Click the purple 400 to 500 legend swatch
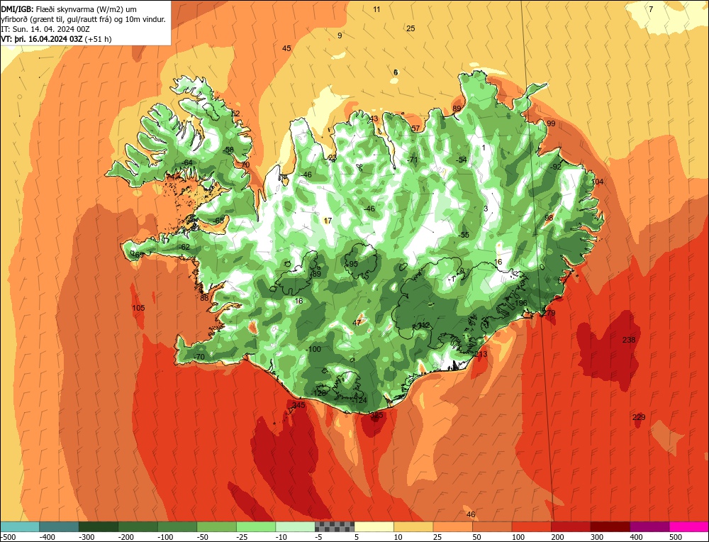 pos(649,526)
